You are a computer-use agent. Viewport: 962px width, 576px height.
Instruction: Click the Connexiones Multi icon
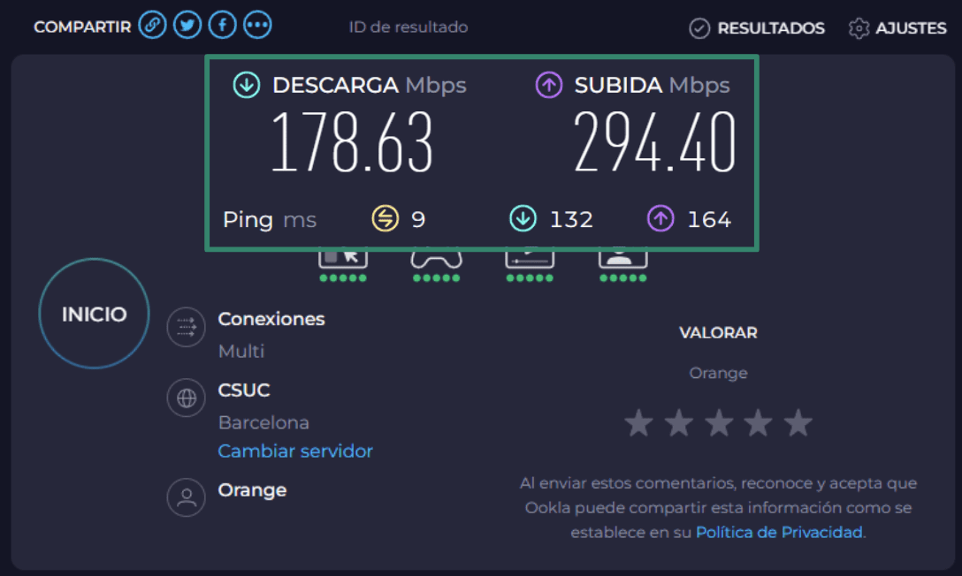point(186,327)
